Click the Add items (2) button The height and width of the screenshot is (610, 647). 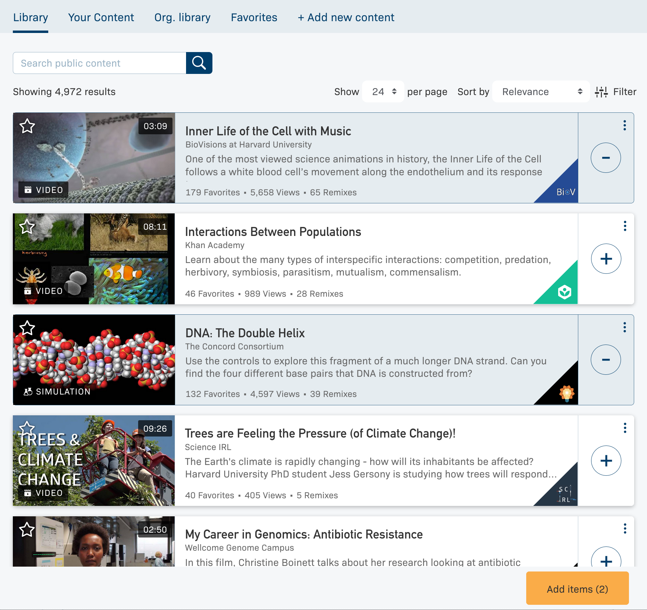coord(577,589)
